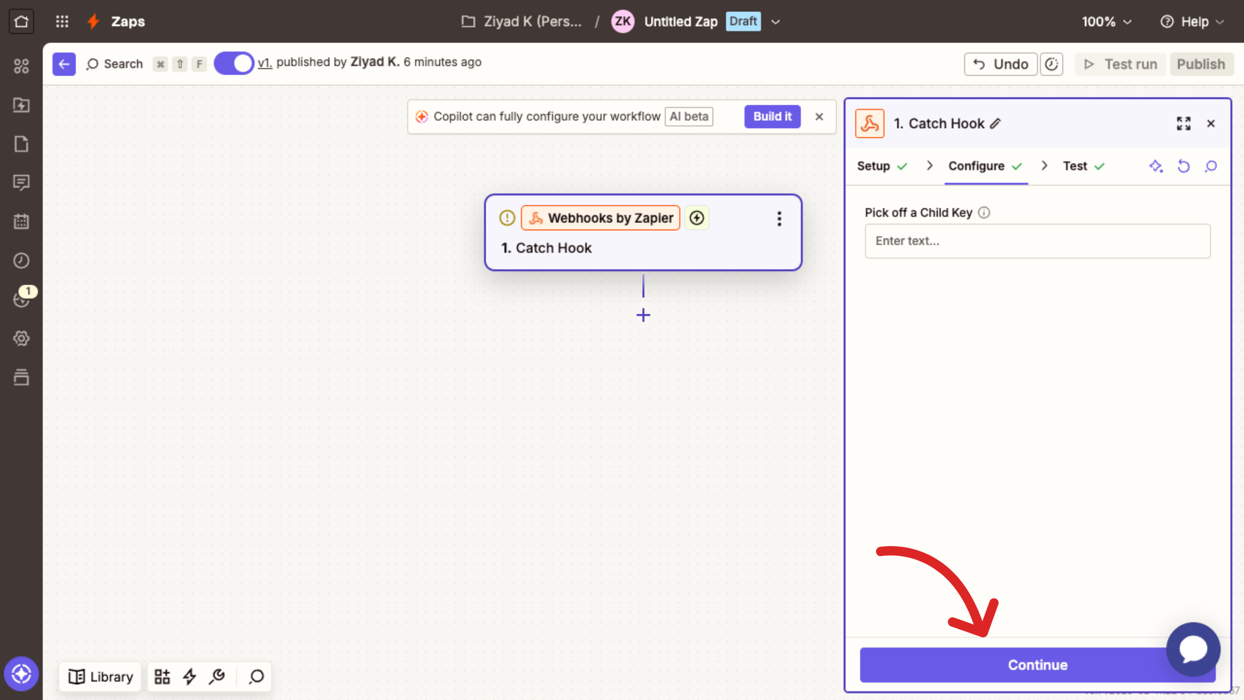Open the apps grid menu icon

pyautogui.click(x=62, y=21)
